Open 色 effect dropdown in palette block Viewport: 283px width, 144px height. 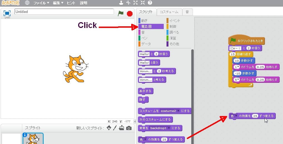(143, 140)
